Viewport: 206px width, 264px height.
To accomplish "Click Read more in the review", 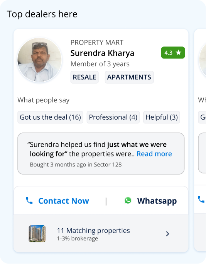I will [154, 154].
